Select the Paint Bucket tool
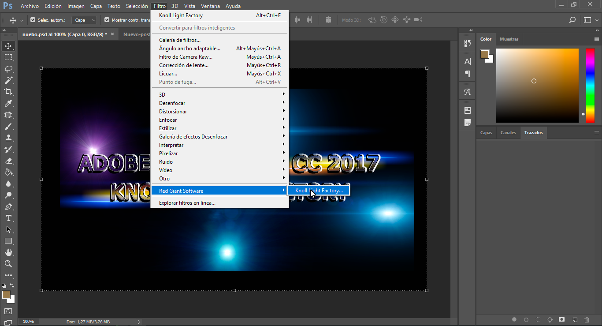Viewport: 602px width, 326px height. tap(8, 172)
